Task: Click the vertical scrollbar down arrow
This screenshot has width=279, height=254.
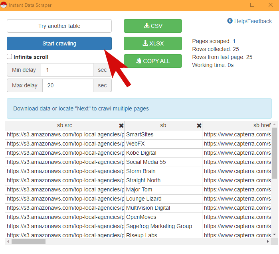Action: 274,234
